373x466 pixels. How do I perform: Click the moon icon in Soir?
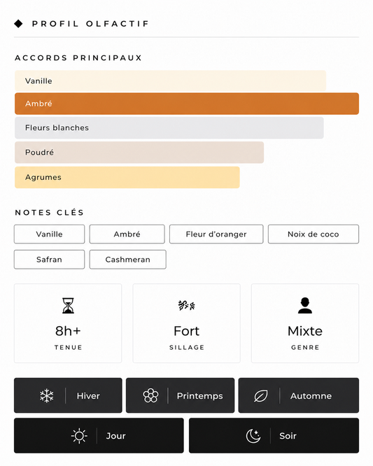[253, 436]
